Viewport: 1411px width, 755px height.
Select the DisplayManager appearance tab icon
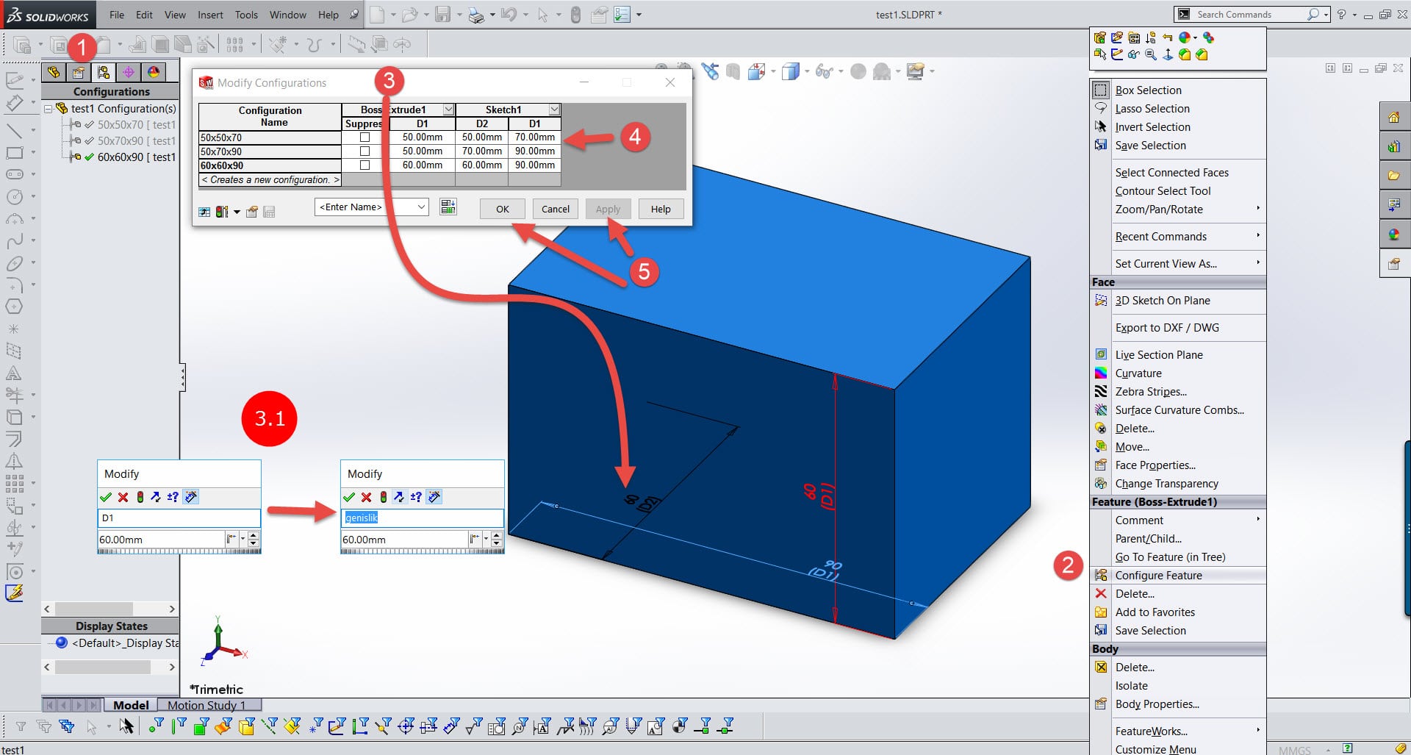click(x=153, y=72)
